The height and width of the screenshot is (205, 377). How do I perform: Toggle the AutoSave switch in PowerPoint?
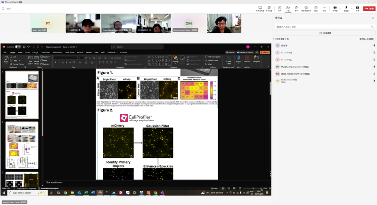(x=18, y=47)
